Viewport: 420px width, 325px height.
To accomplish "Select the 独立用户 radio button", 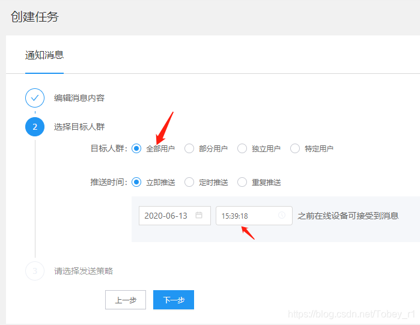I will pyautogui.click(x=242, y=148).
